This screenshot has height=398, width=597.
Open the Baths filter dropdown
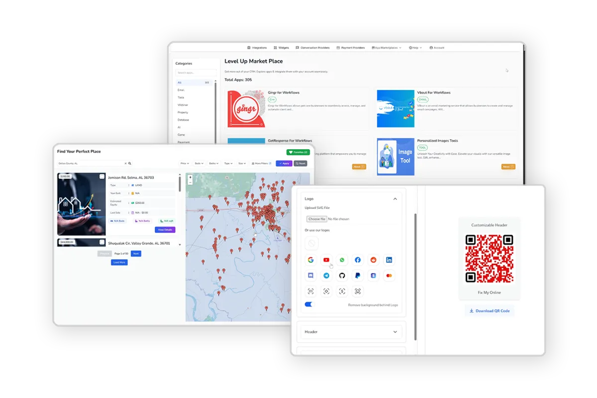(214, 163)
